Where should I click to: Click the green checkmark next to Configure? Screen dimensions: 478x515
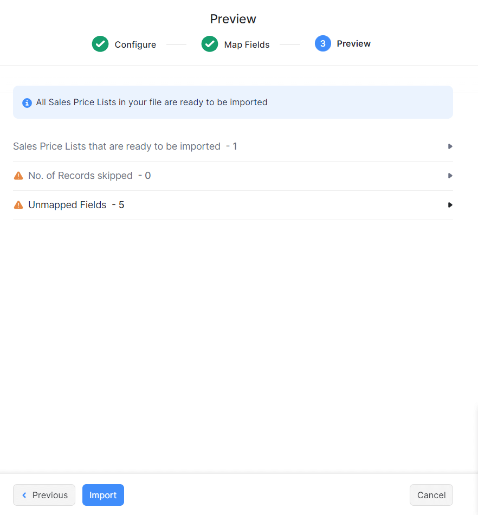pos(100,44)
